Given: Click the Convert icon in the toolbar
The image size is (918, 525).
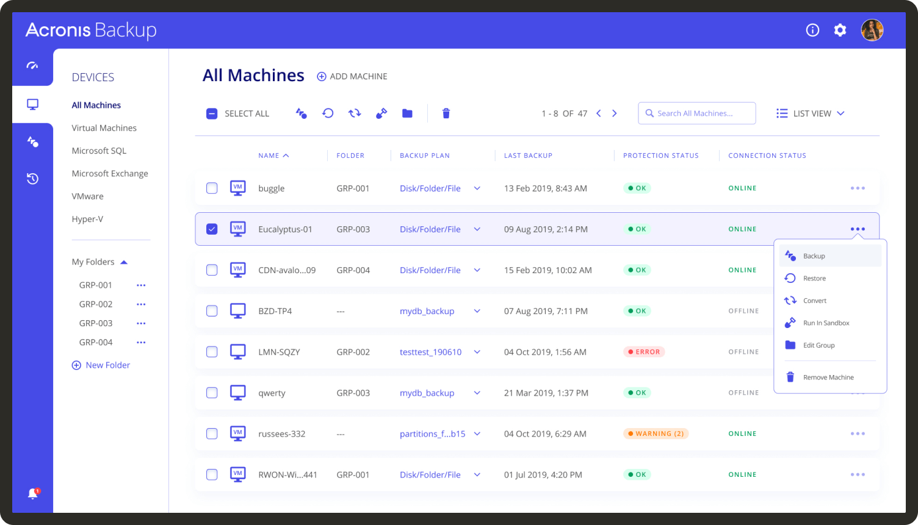Looking at the screenshot, I should [x=355, y=113].
